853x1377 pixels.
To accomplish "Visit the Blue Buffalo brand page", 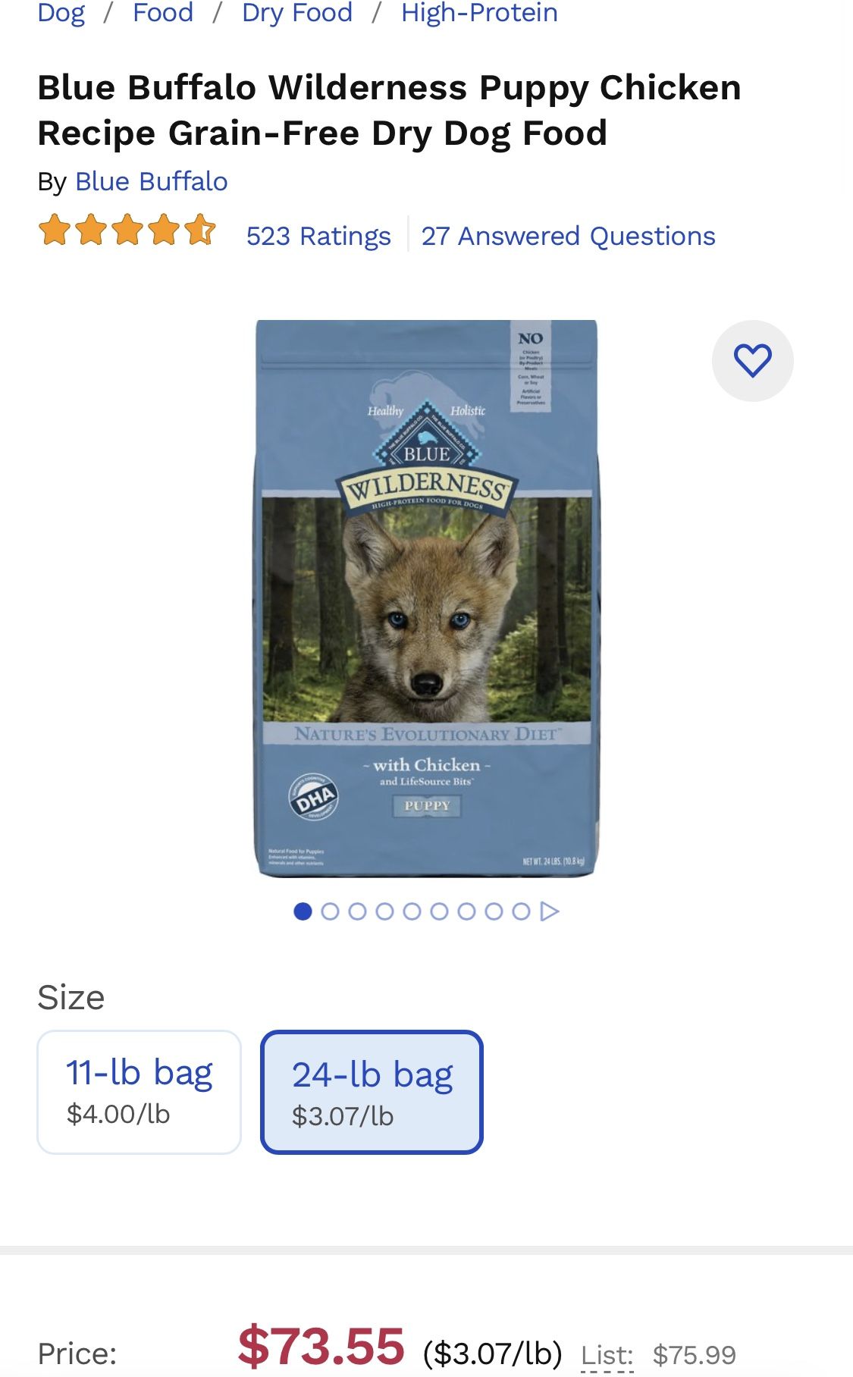I will click(151, 181).
